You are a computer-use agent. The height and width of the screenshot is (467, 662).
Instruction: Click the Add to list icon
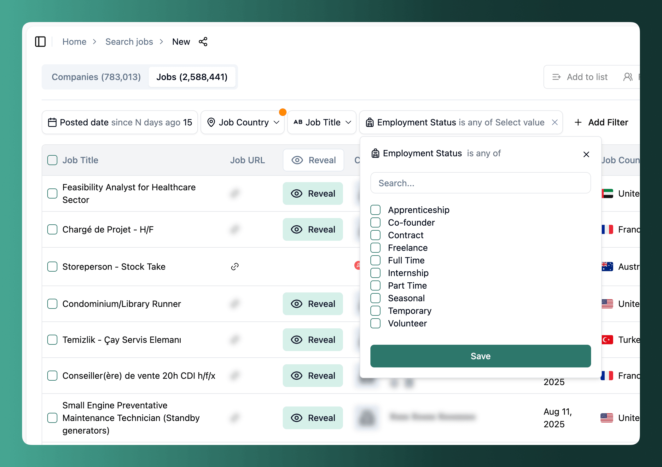coord(556,77)
